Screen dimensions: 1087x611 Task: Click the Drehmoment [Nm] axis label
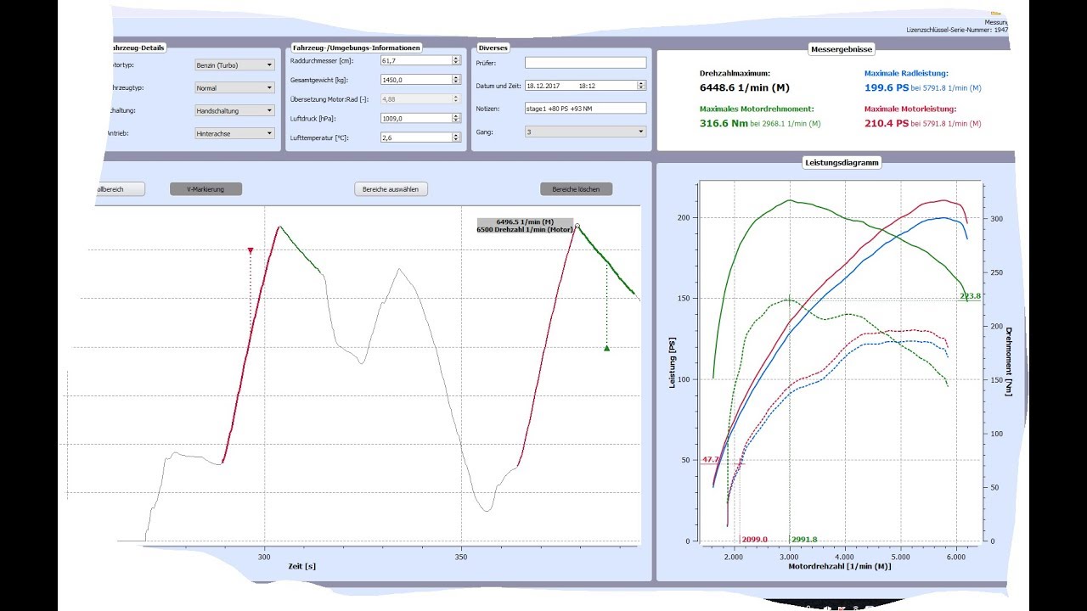point(1010,361)
